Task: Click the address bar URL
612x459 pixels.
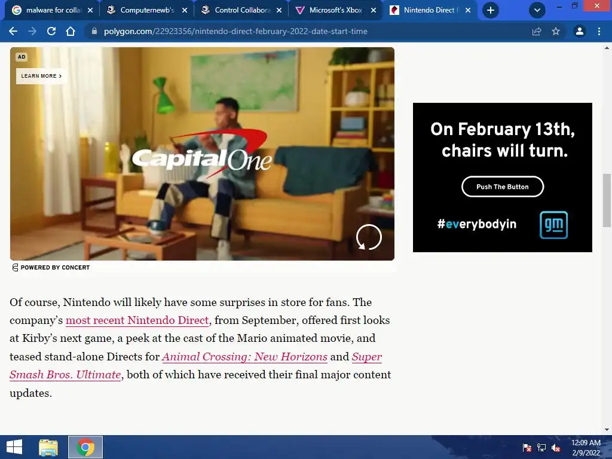Action: (235, 31)
